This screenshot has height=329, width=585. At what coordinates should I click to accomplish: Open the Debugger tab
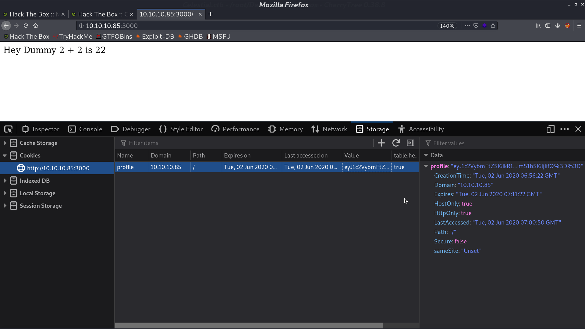point(130,129)
